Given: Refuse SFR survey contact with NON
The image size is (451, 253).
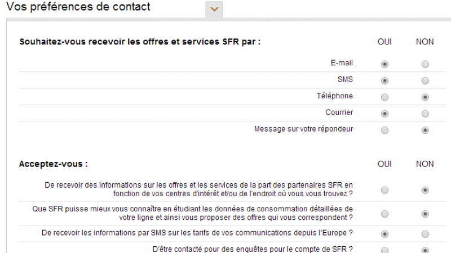Looking at the screenshot, I should 425,250.
